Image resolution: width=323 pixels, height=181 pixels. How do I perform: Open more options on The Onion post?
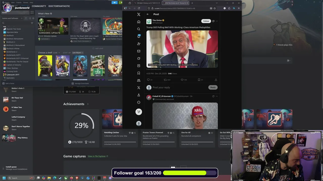tap(217, 21)
